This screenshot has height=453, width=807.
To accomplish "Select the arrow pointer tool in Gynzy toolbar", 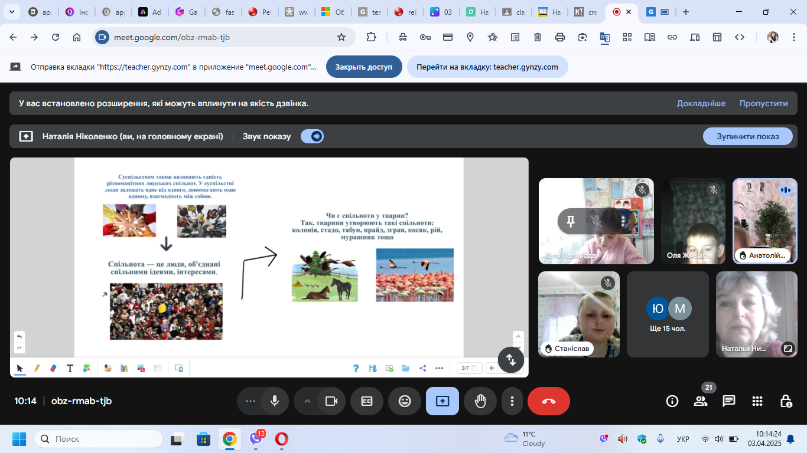I will point(19,368).
